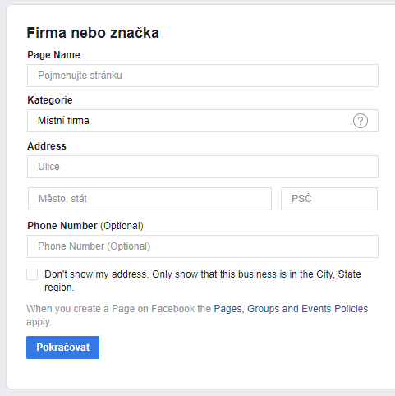
Task: Click the 'Místní firma' text in category box
Action: 63,121
